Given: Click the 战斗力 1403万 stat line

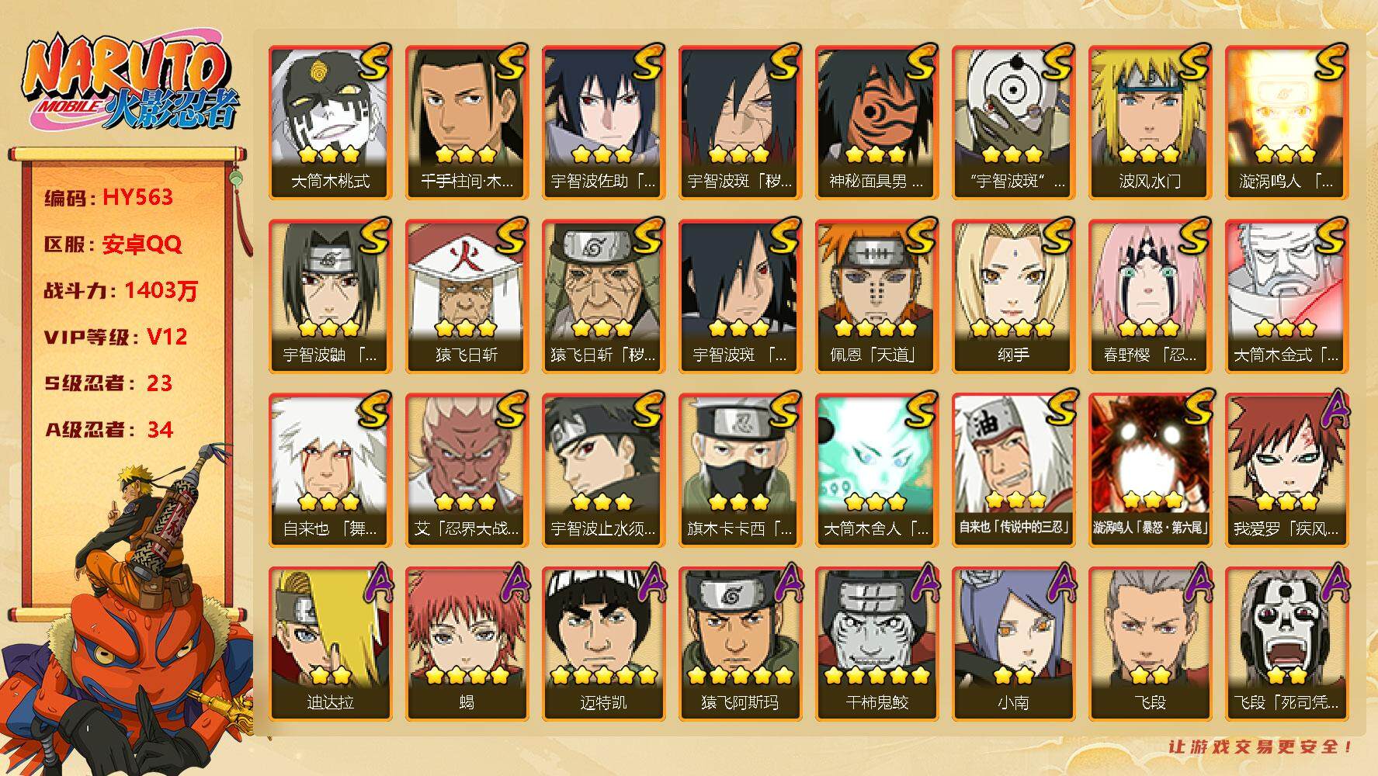Looking at the screenshot, I should pyautogui.click(x=121, y=290).
